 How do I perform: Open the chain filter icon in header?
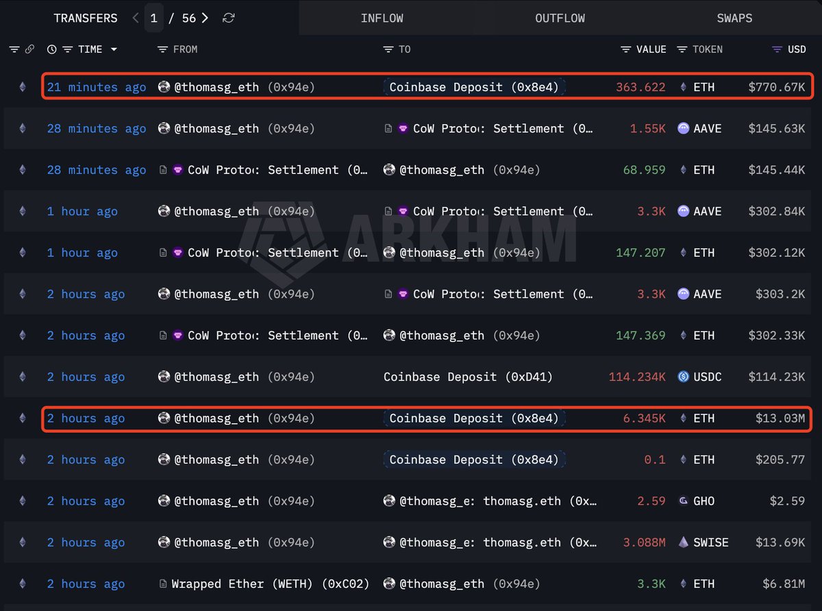pos(14,49)
